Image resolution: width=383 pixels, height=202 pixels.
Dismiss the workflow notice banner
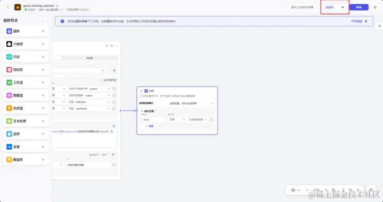point(366,21)
